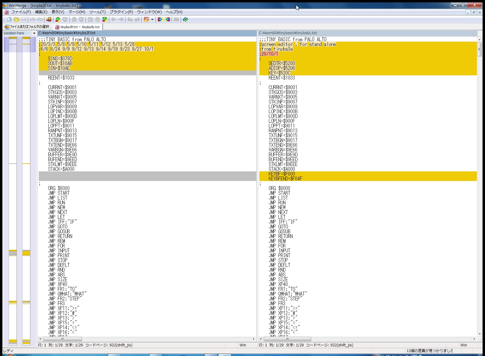The height and width of the screenshot is (356, 485).
Task: Restore the inner document window
Action: point(474,12)
